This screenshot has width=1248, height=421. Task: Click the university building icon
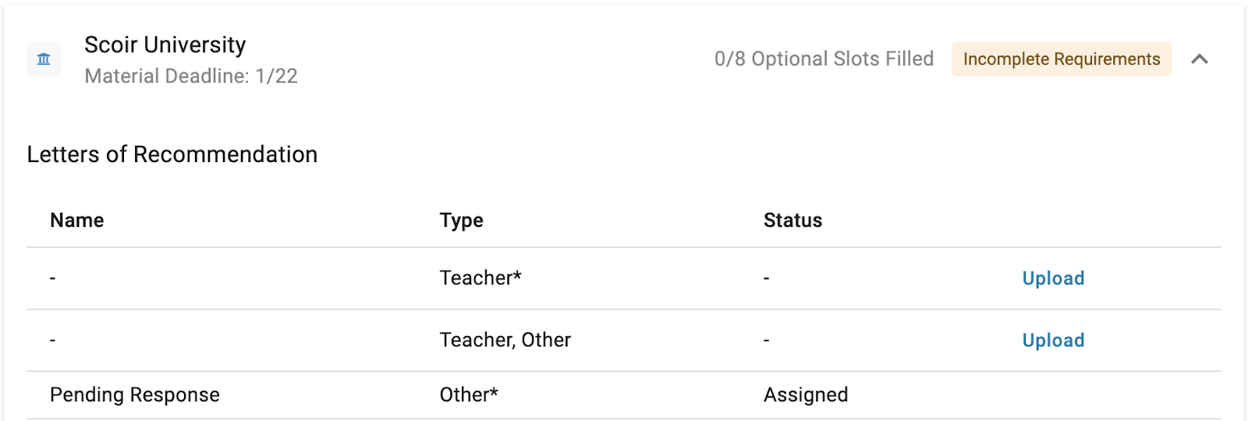coord(44,59)
